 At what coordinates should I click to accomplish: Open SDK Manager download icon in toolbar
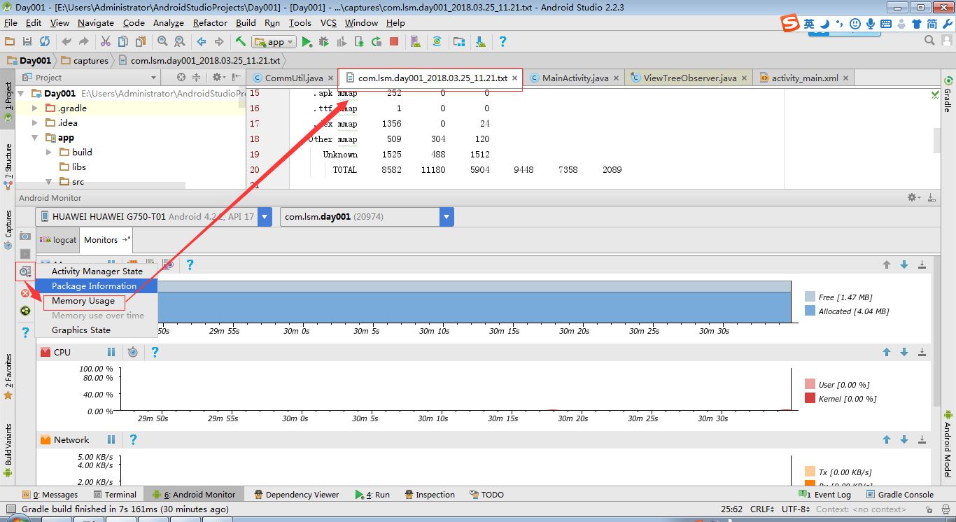(x=481, y=42)
